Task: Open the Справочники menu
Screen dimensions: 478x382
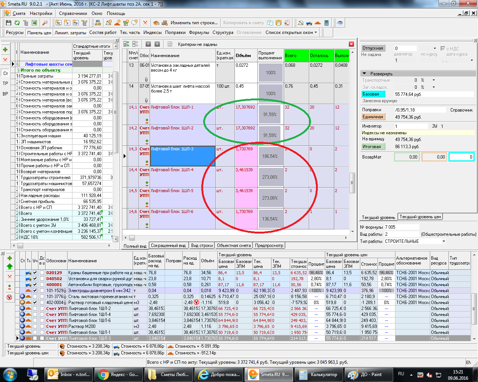Action: [x=73, y=13]
